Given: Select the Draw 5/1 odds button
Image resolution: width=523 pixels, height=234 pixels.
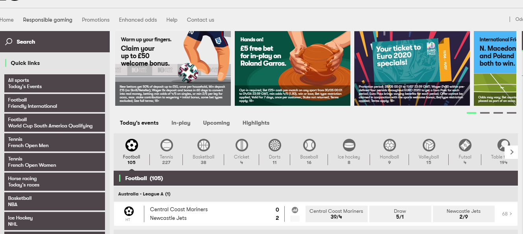Looking at the screenshot, I should (x=400, y=214).
